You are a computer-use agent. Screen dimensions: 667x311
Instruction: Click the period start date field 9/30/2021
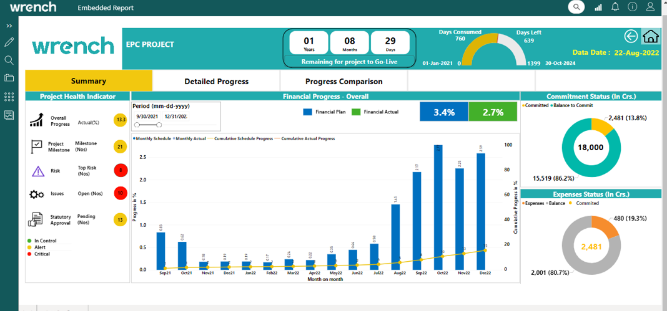[147, 117]
